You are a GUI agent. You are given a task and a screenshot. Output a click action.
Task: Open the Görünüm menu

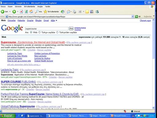point(18,6)
